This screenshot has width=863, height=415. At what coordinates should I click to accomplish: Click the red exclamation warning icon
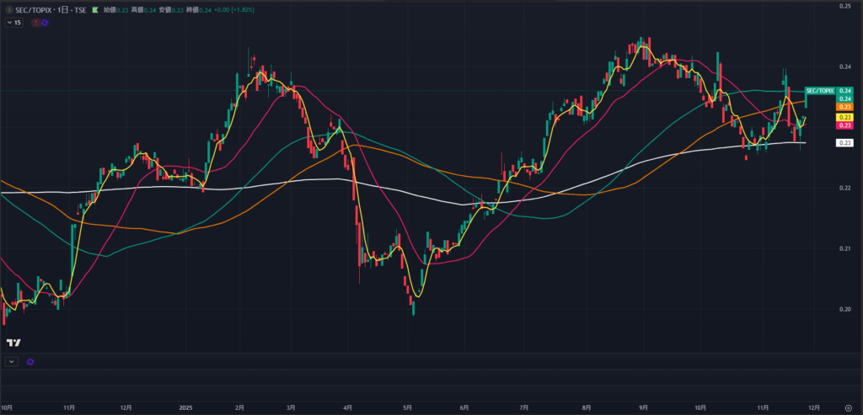coord(35,23)
